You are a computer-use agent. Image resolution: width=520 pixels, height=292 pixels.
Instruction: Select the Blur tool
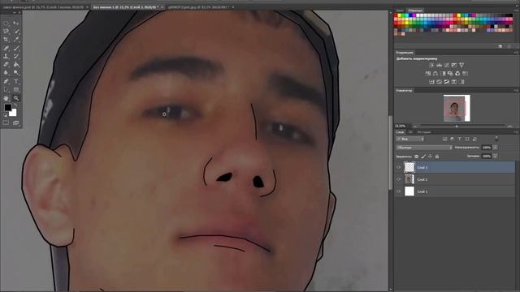tap(6, 72)
